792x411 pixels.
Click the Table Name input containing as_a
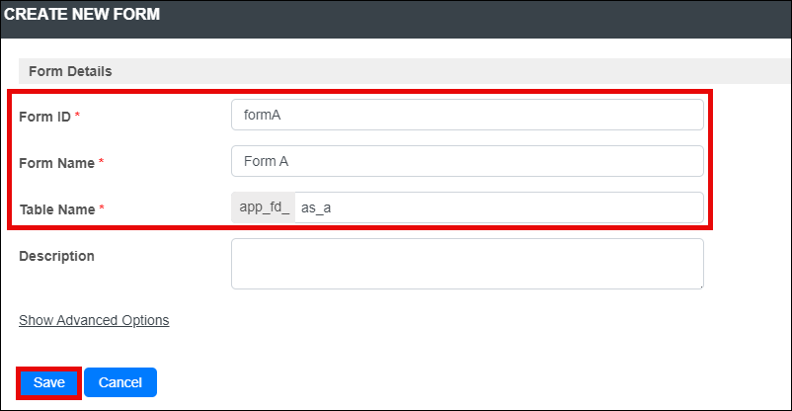pyautogui.click(x=499, y=207)
